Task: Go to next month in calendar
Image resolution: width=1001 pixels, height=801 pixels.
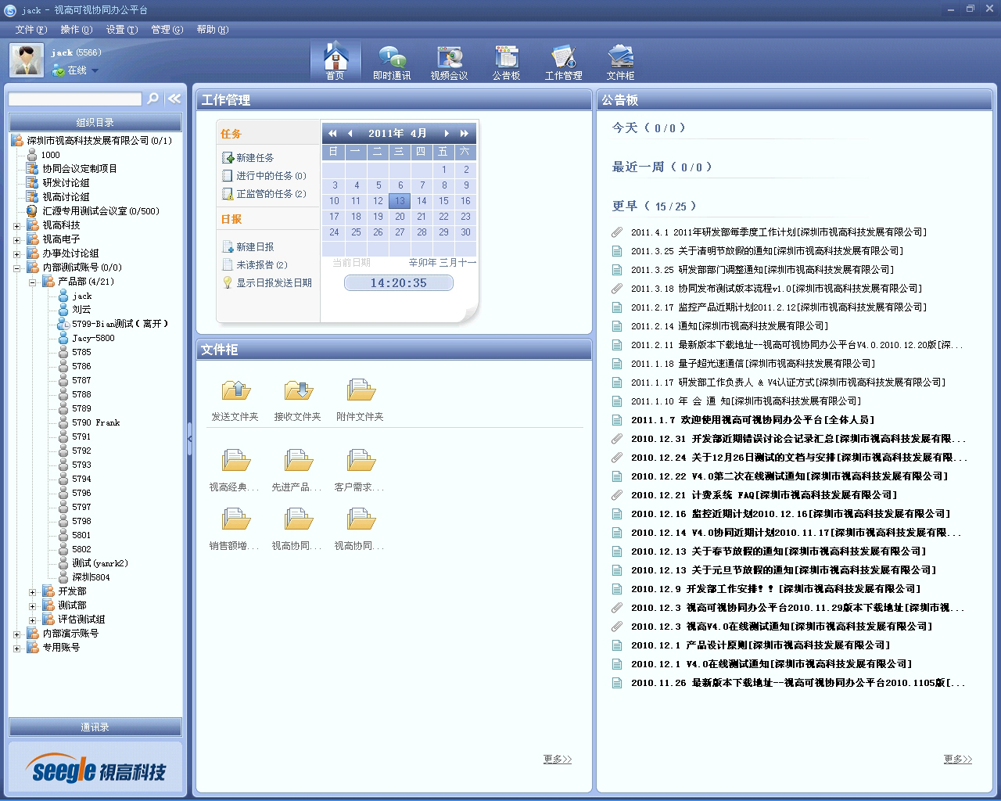Action: 447,134
